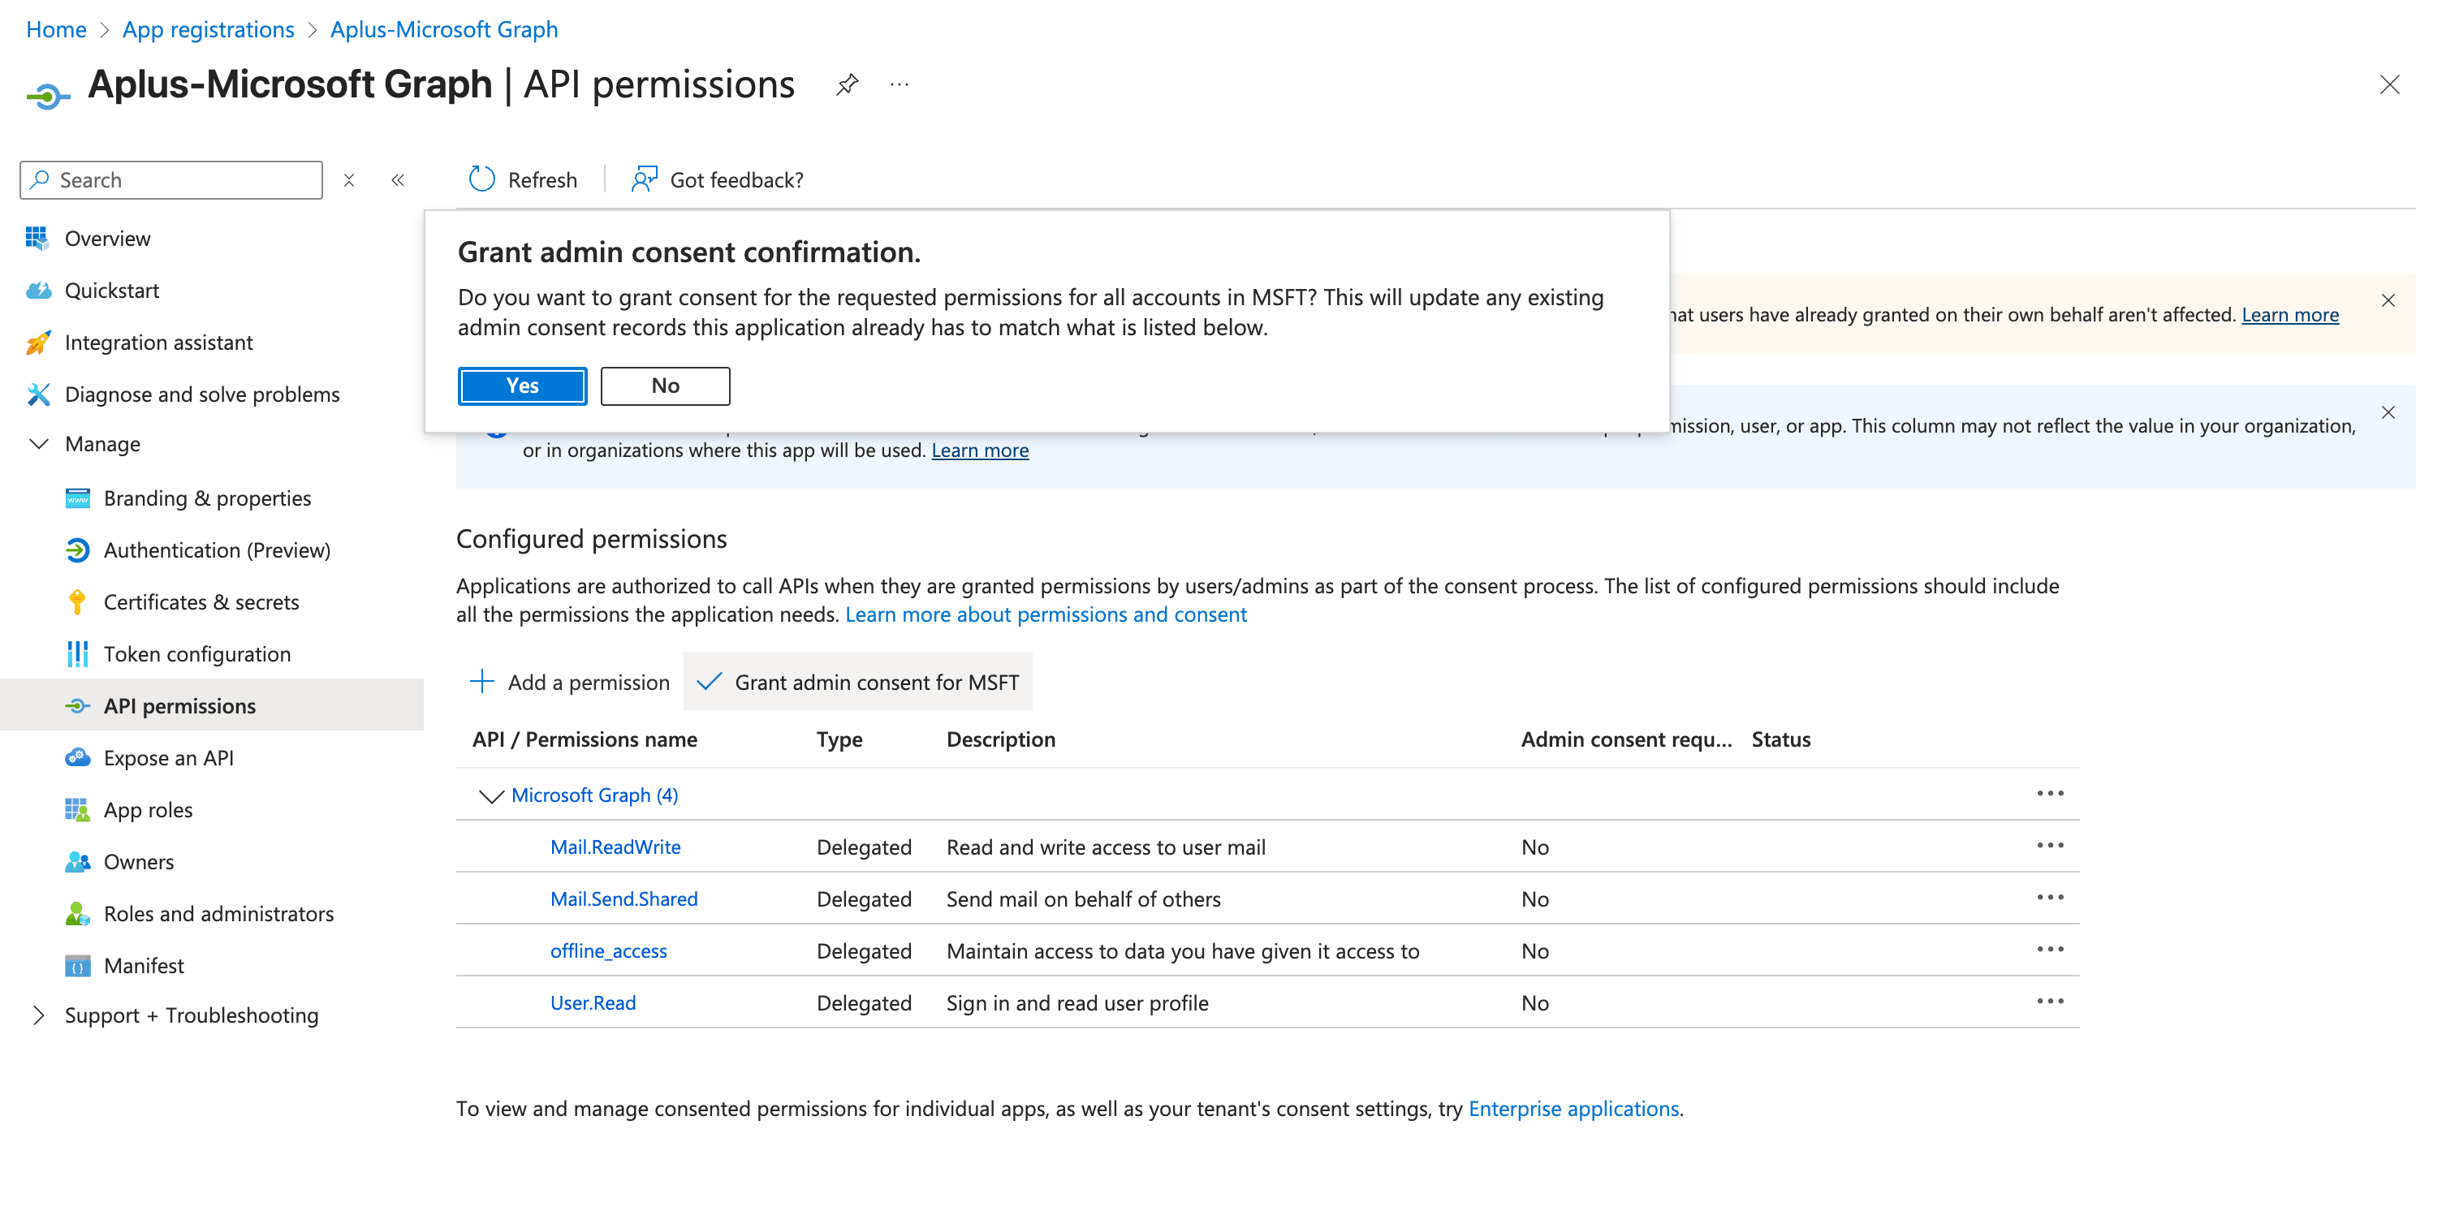Open Expose an API cloud icon
The image size is (2442, 1211).
point(77,758)
